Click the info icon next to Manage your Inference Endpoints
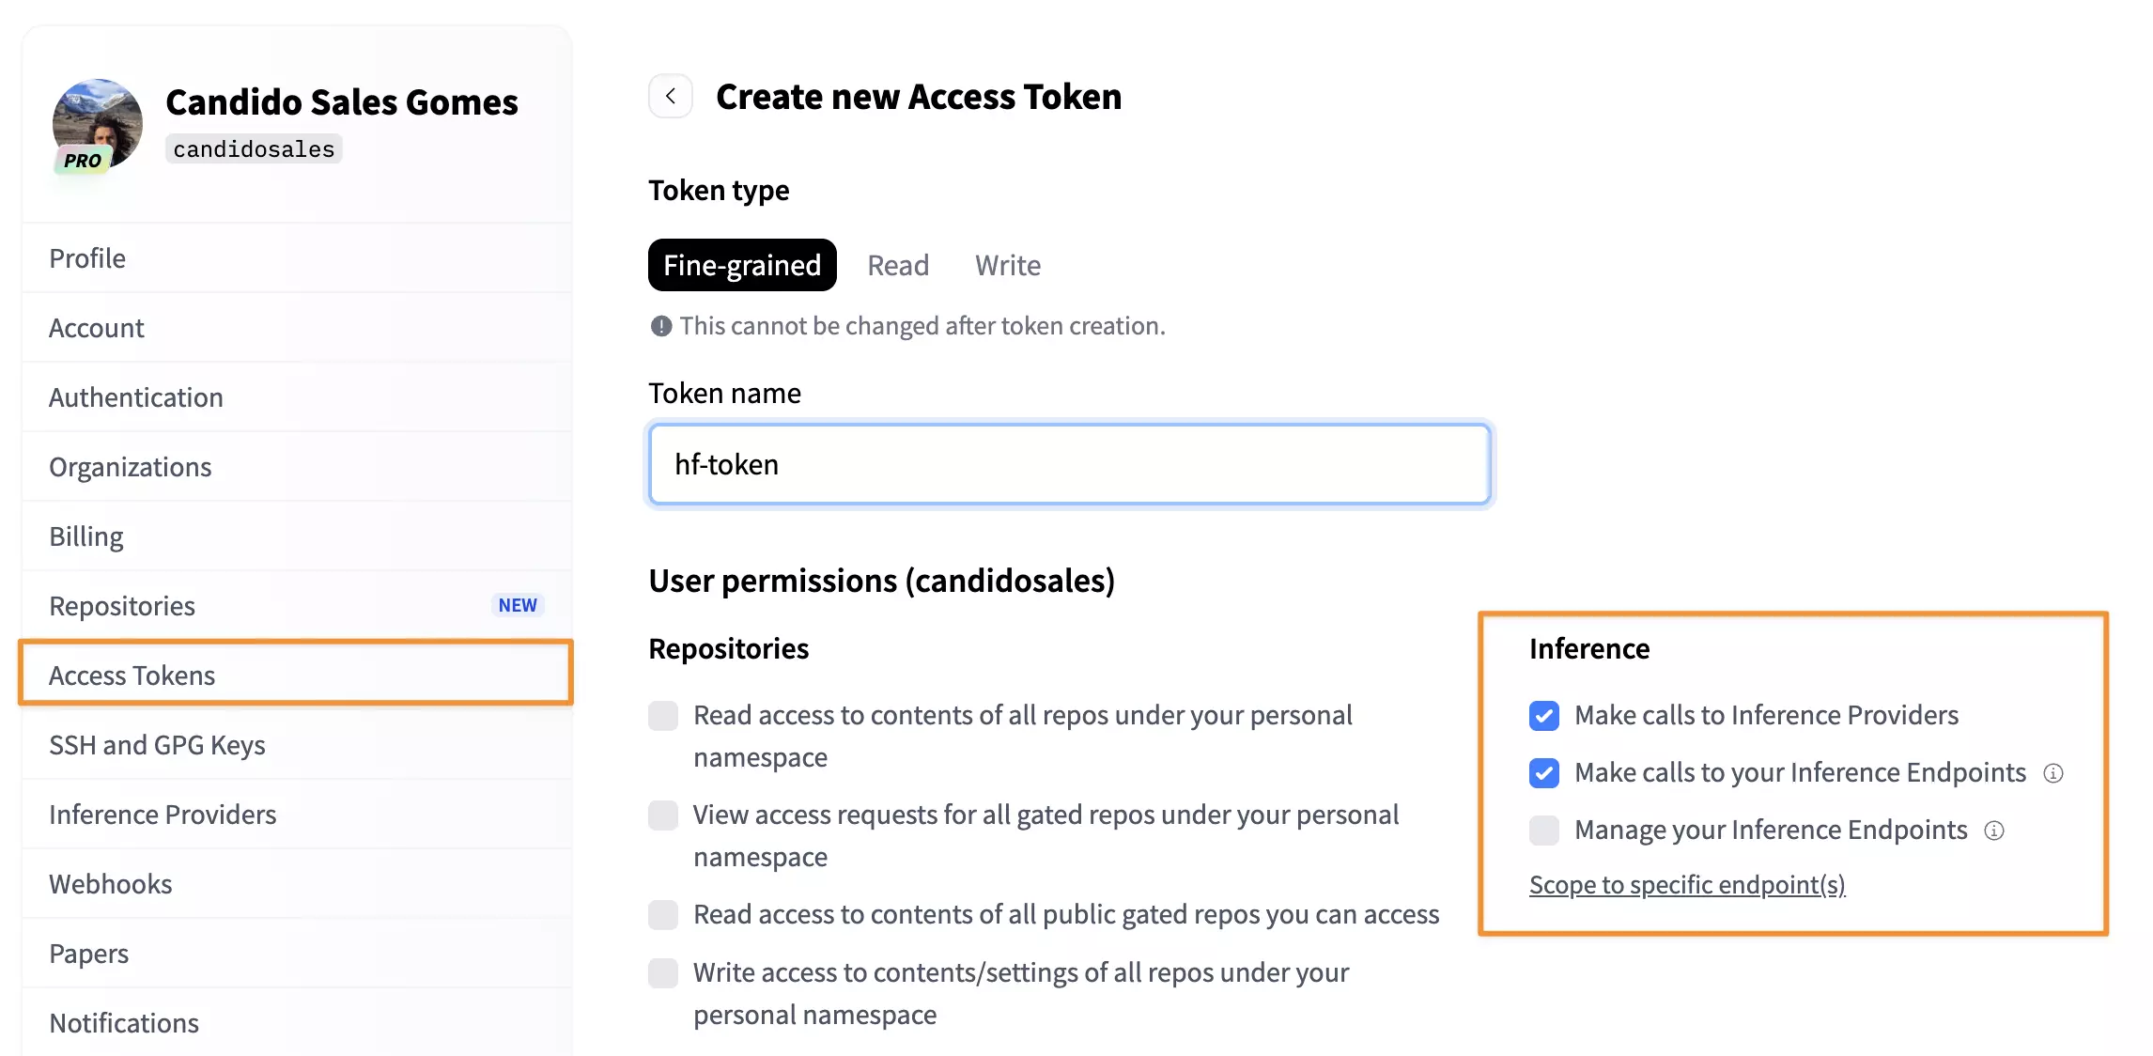Screen dimensions: 2153x1056 coord(1994,831)
